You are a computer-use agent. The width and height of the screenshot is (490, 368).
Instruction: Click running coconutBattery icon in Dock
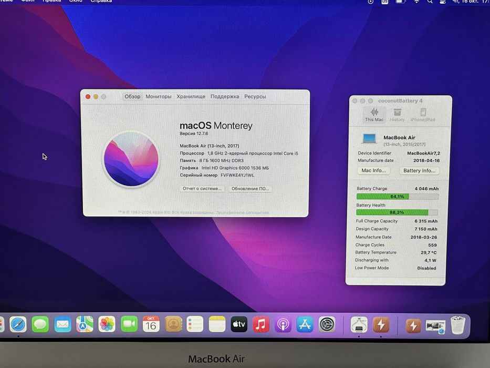381,325
